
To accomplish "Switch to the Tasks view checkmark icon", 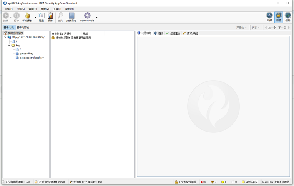I will 288,17.
